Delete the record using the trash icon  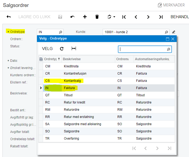click(x=97, y=17)
